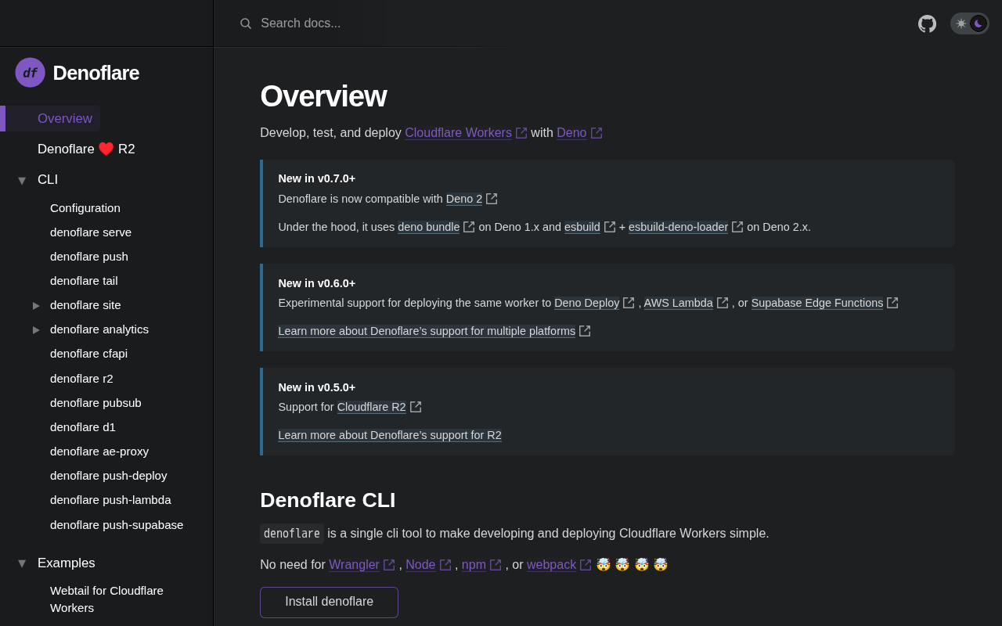Collapse the CLI sidebar section
This screenshot has height=626, width=1002.
[22, 181]
